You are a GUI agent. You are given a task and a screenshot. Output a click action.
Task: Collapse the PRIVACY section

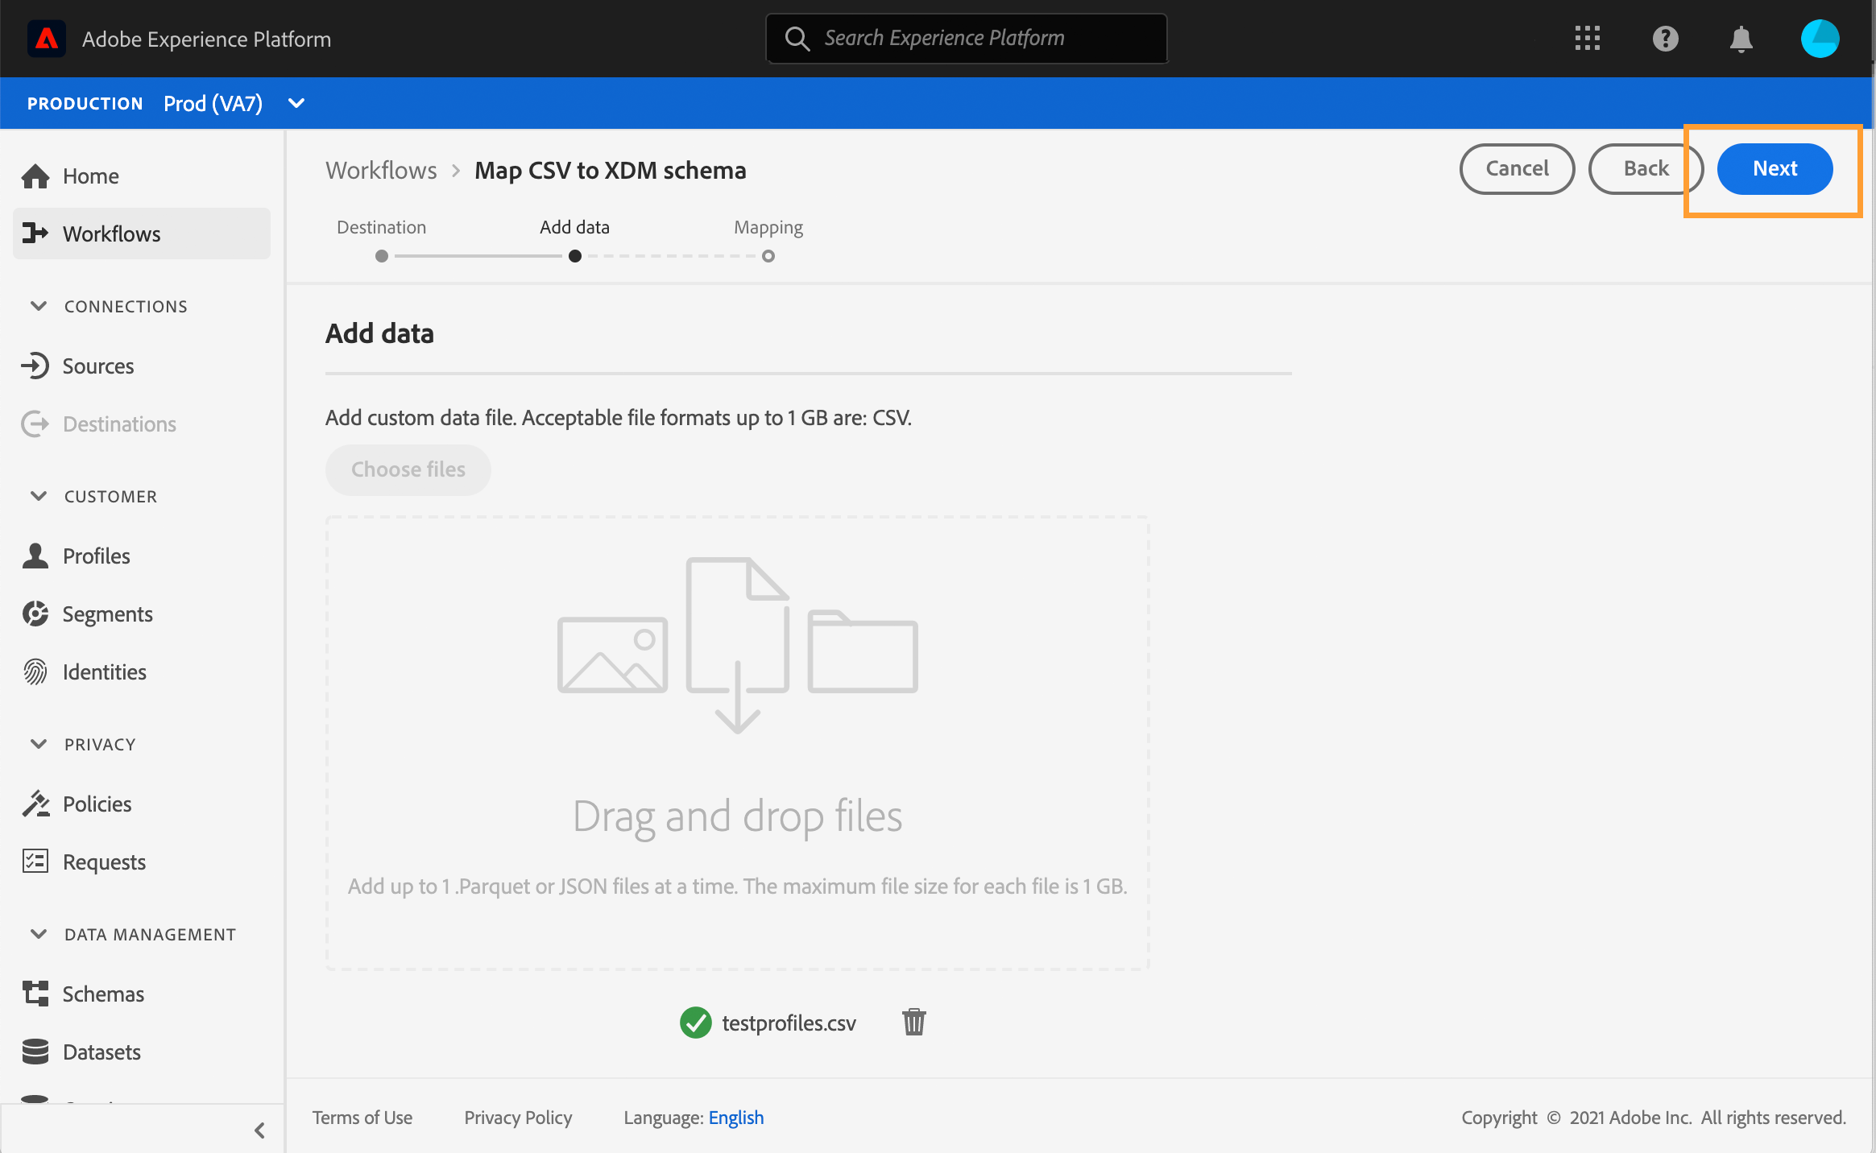pos(39,744)
